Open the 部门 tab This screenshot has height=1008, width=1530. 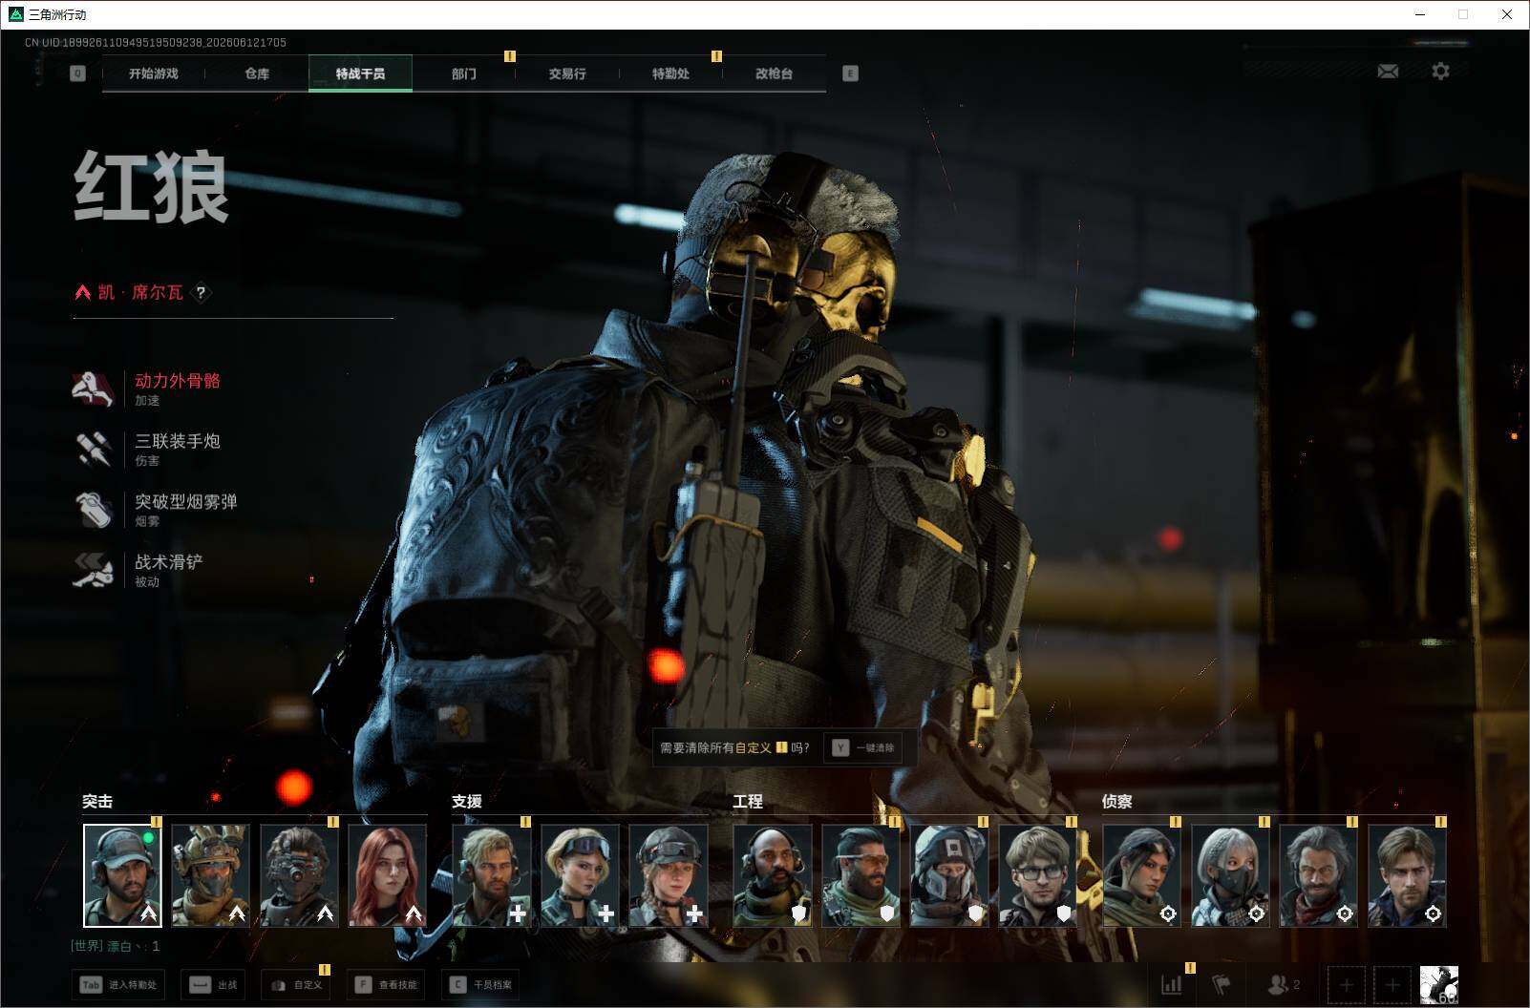point(464,73)
